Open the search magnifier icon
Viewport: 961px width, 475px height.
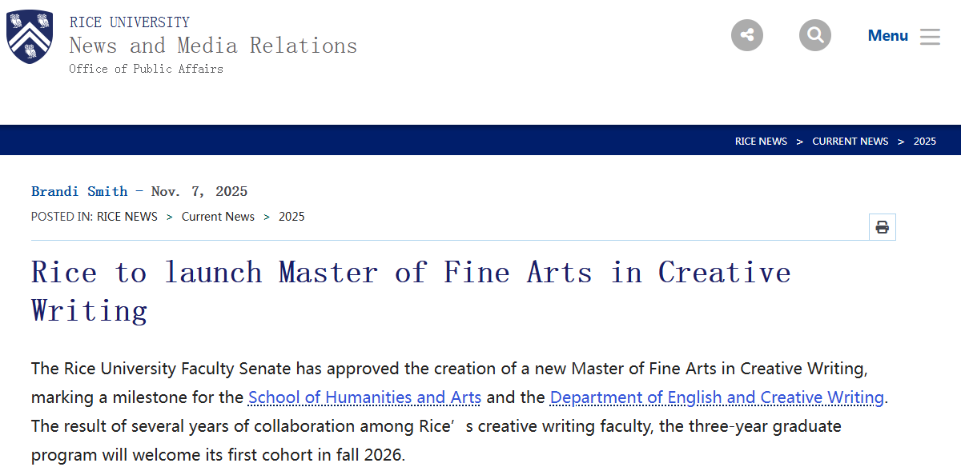point(815,35)
